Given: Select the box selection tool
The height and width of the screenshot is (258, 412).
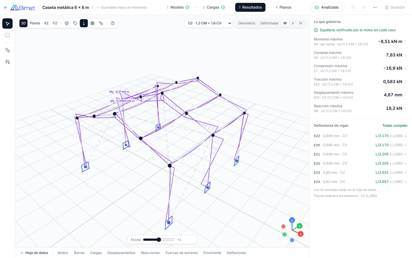Looking at the screenshot, I should [x=7, y=35].
